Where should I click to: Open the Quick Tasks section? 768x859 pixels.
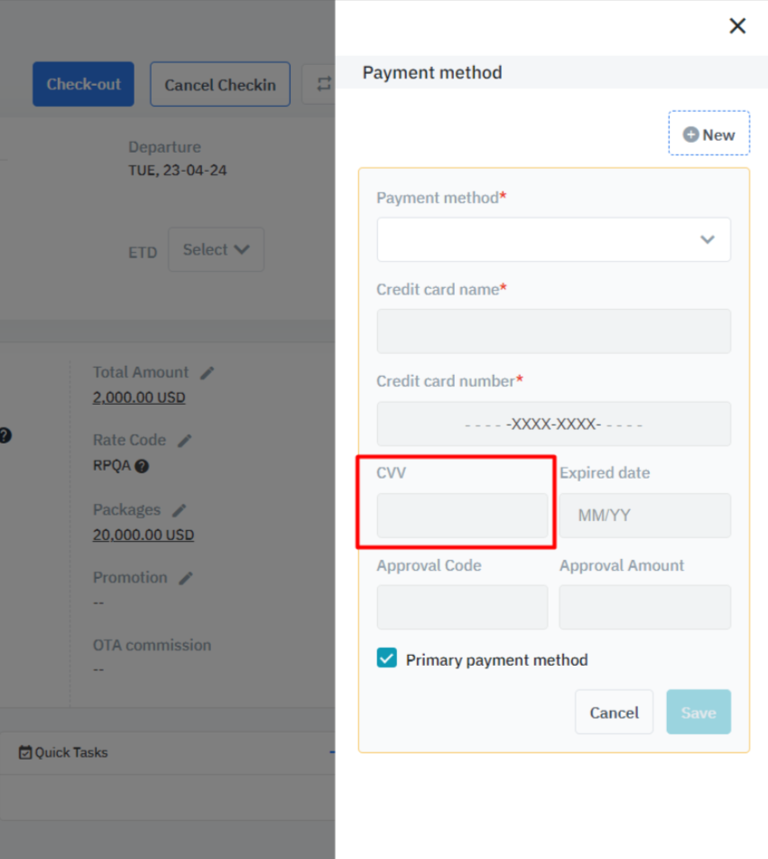click(x=63, y=752)
